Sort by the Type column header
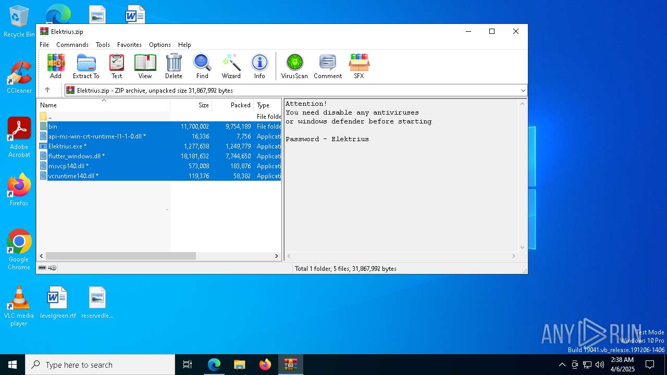Screen dimensions: 667x375 (267, 105)
